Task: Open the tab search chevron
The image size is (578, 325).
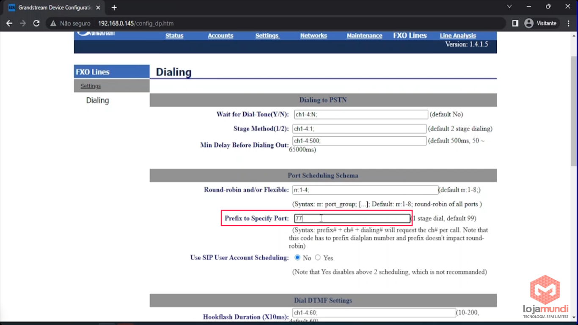Action: coord(509,6)
